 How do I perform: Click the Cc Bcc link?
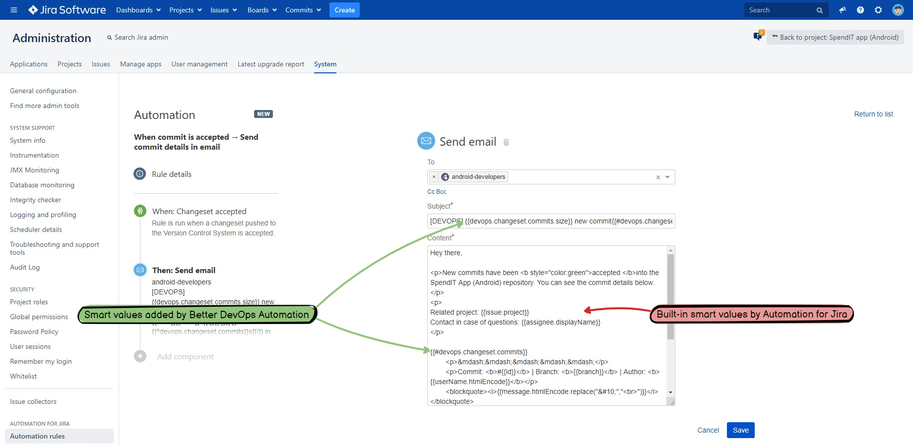(x=437, y=192)
